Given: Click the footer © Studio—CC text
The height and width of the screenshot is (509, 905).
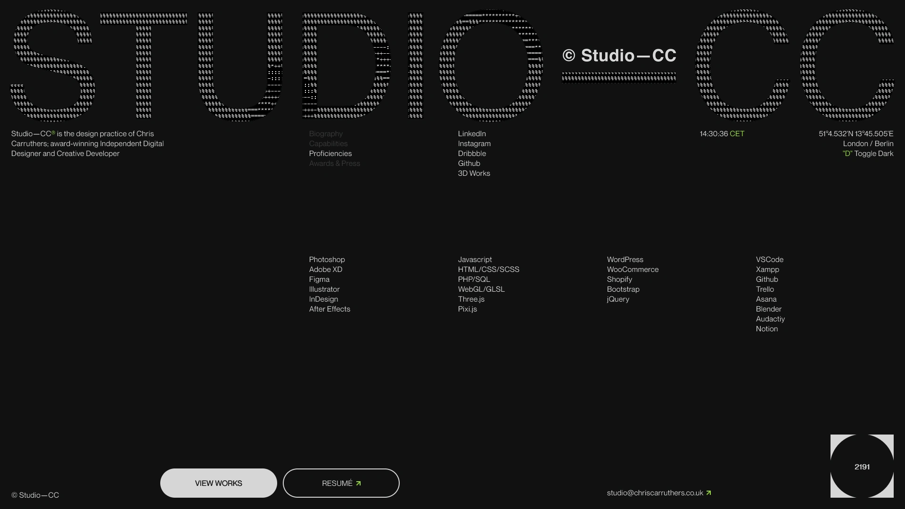Looking at the screenshot, I should (x=35, y=495).
